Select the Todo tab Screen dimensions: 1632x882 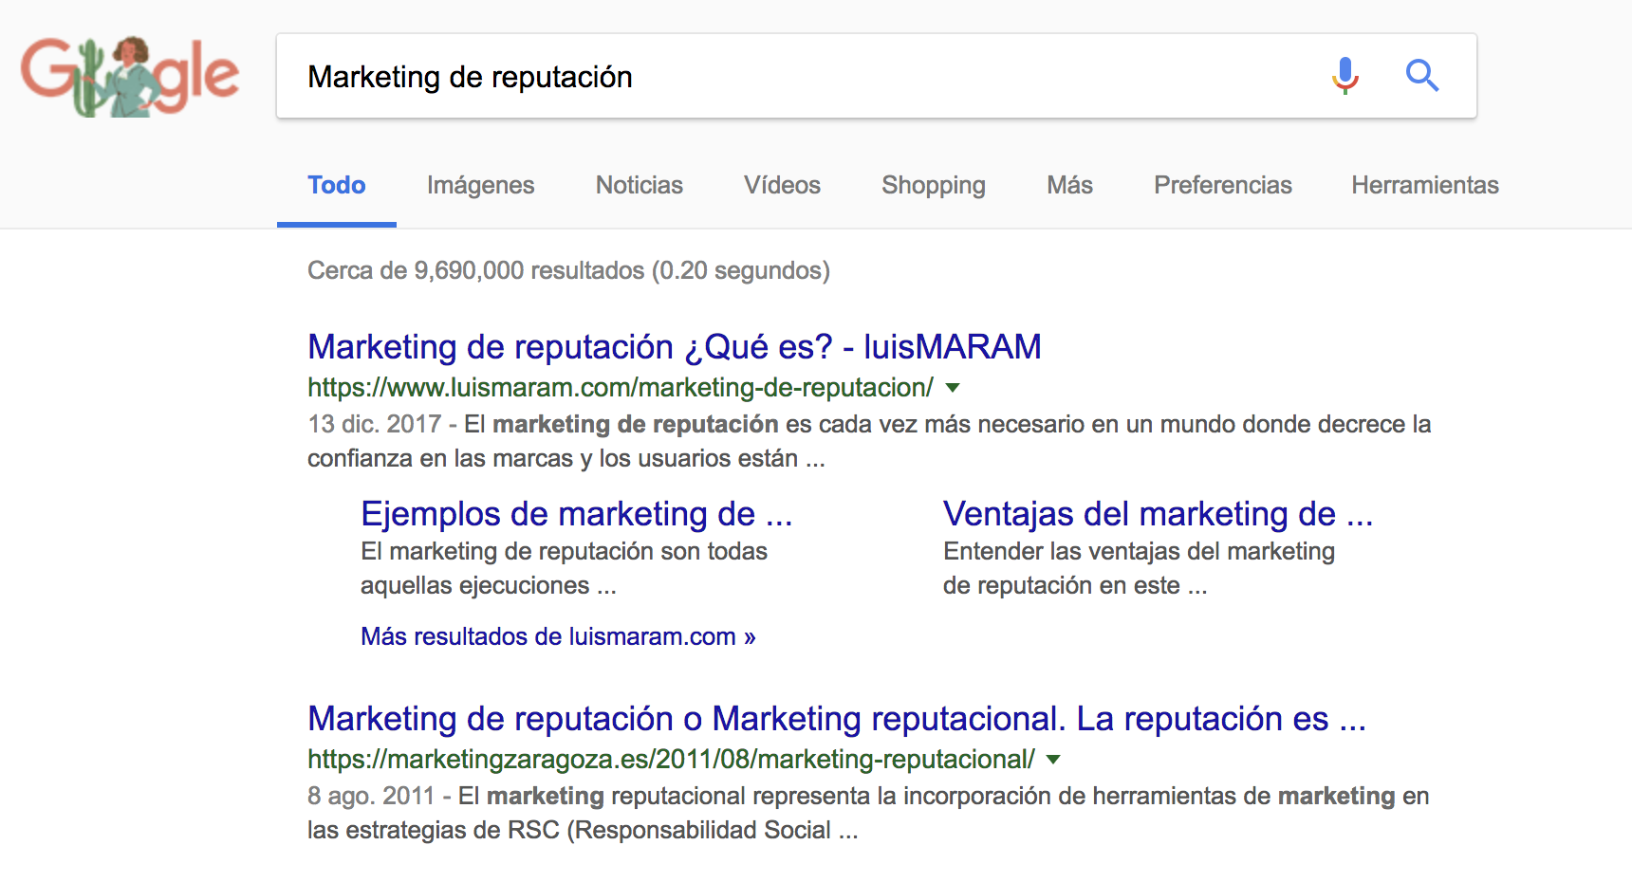(x=336, y=186)
